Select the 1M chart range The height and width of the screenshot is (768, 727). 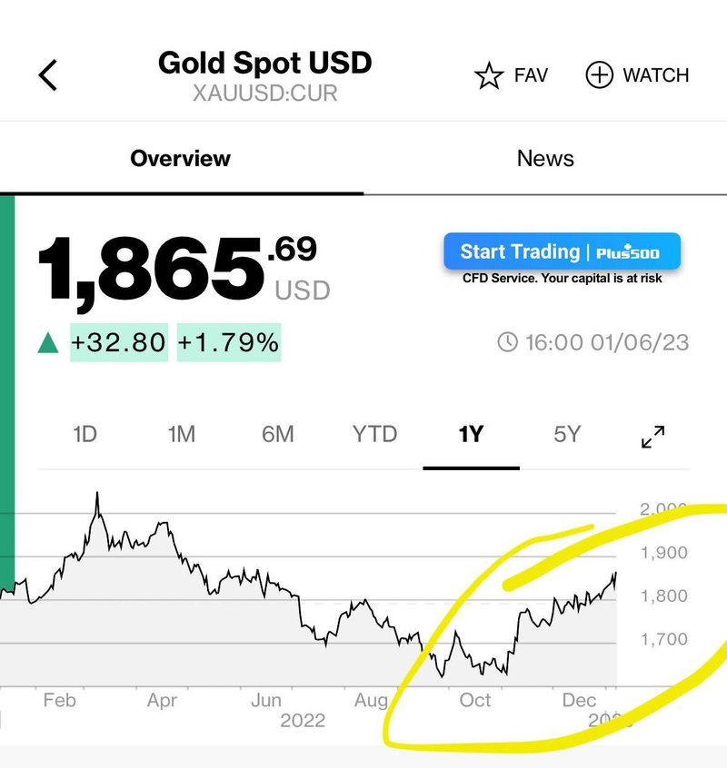[x=182, y=434]
